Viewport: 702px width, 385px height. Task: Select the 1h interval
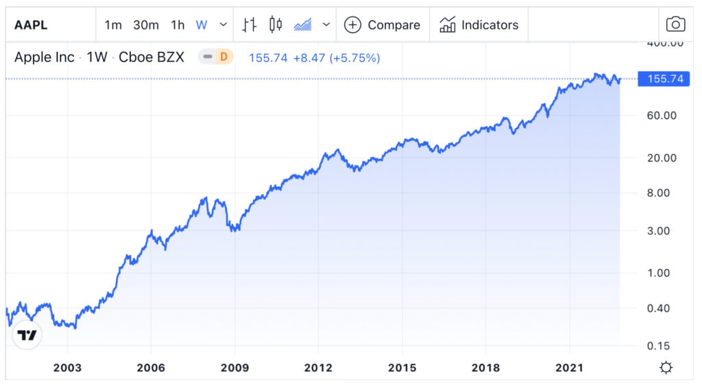click(178, 25)
